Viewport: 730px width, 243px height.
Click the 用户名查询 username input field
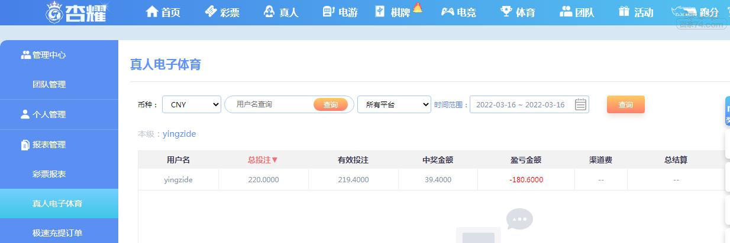272,104
